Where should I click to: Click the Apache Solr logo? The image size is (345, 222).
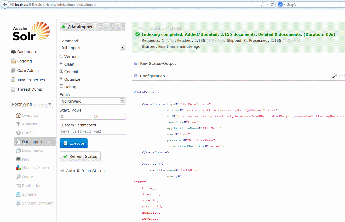tap(31, 31)
